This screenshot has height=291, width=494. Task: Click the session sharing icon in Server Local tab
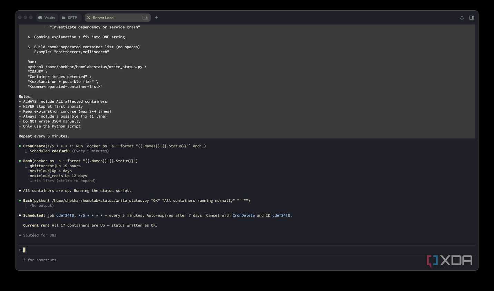pos(145,18)
